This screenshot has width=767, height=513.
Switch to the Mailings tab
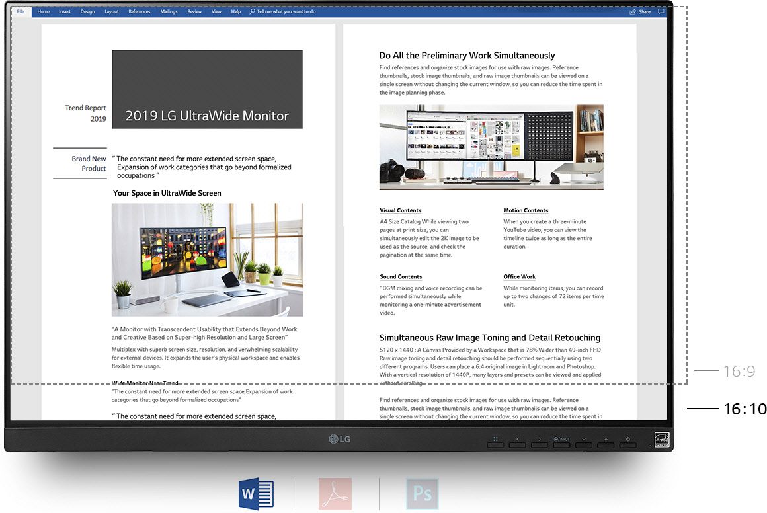point(169,11)
